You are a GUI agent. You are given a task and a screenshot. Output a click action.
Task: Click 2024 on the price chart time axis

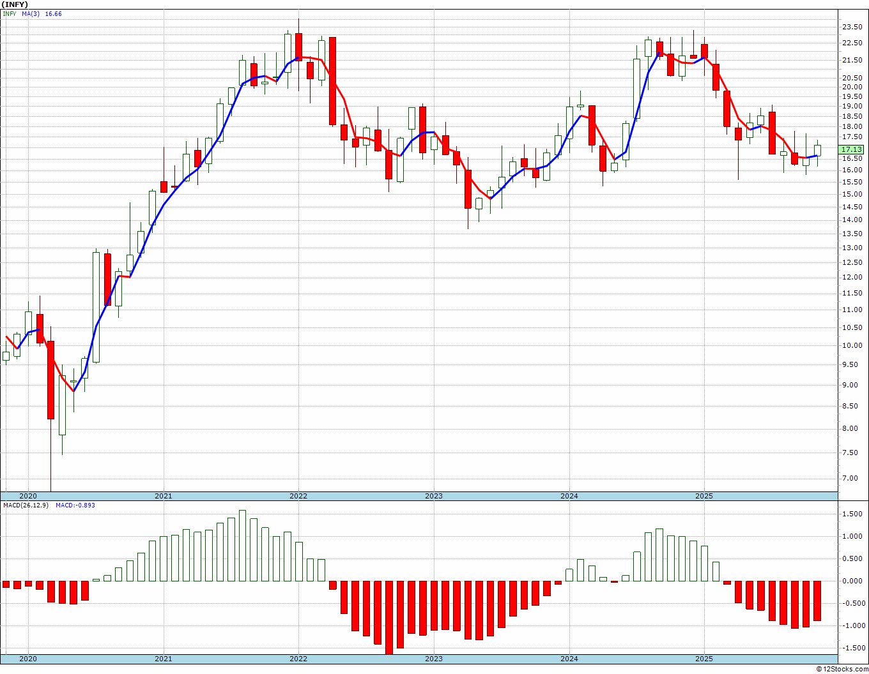(x=569, y=496)
